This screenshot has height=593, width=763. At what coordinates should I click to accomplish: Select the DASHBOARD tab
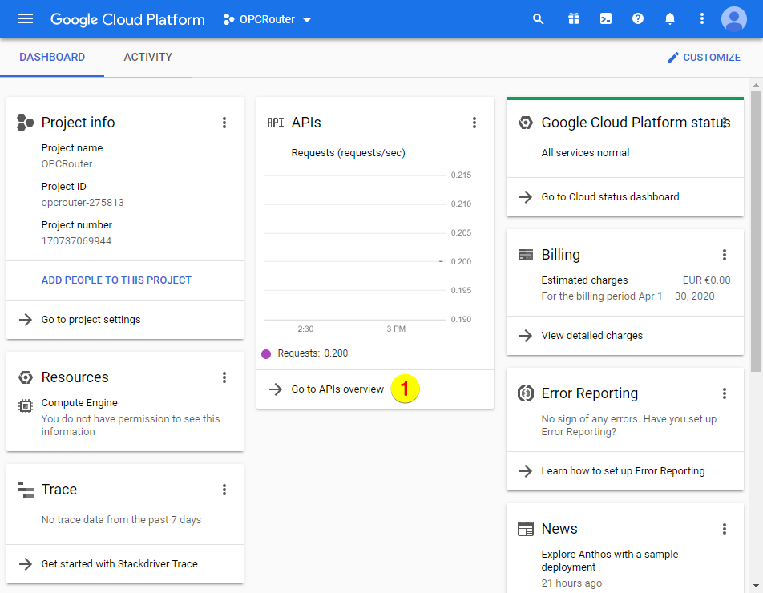pyautogui.click(x=52, y=57)
